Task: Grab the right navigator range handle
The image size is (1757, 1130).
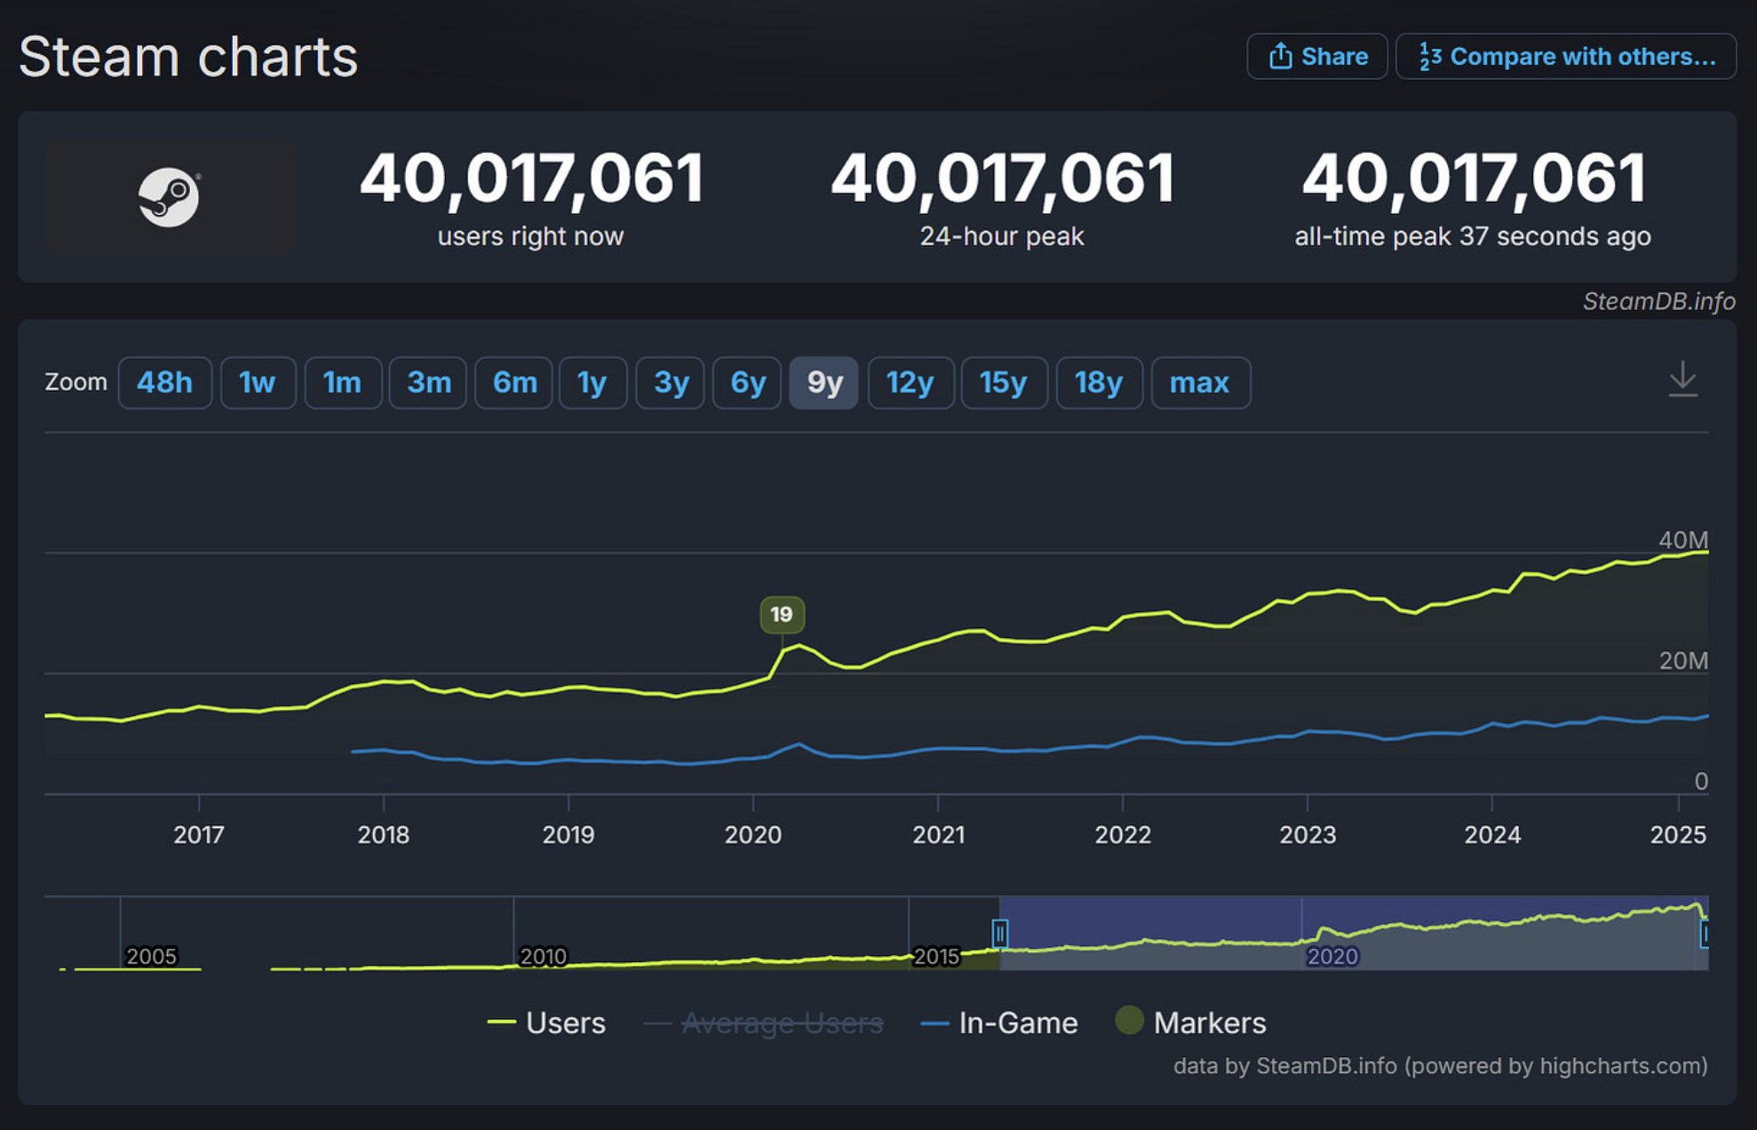Action: (1705, 934)
